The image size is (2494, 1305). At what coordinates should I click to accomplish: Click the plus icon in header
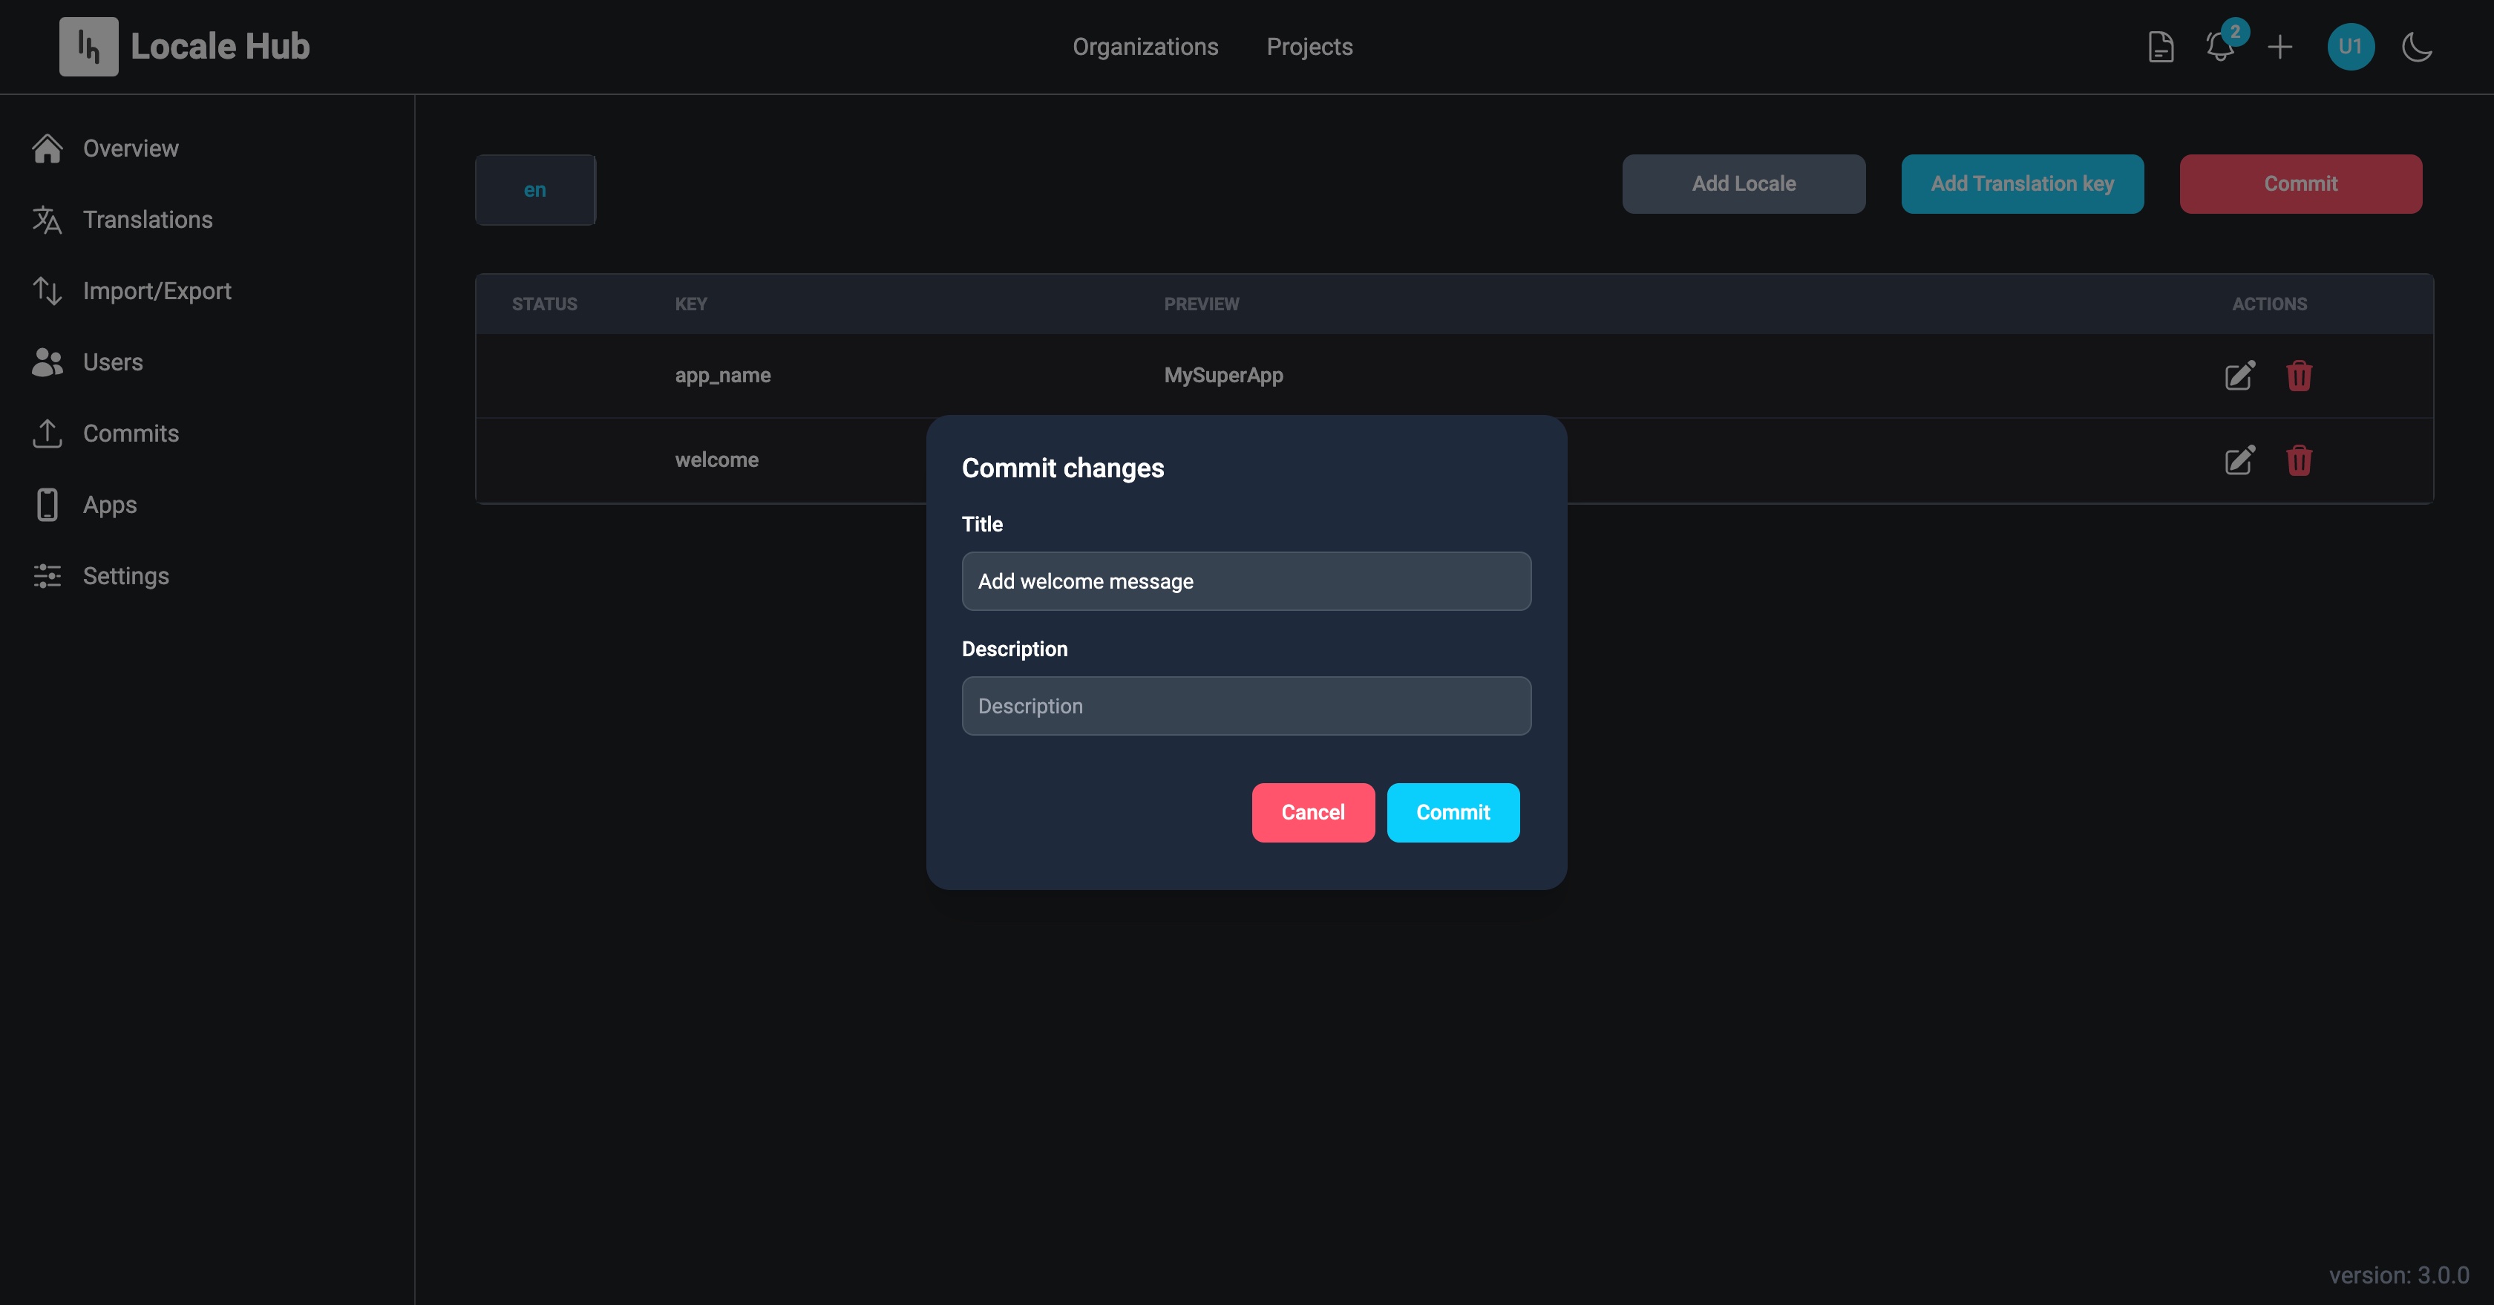click(x=2280, y=47)
